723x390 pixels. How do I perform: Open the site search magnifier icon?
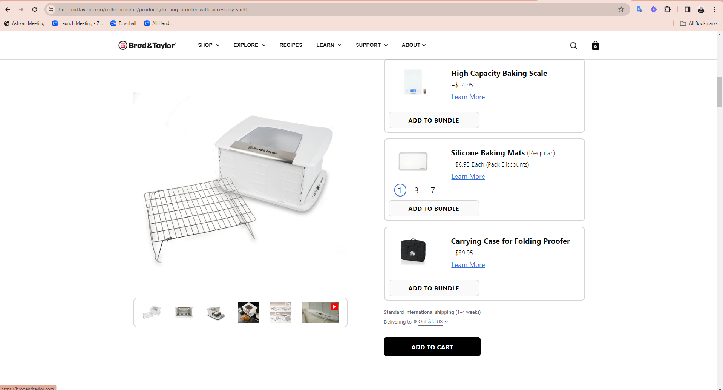pyautogui.click(x=574, y=46)
